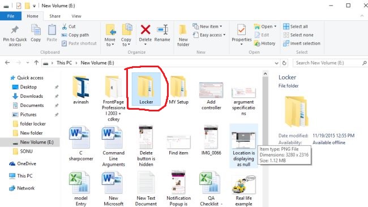The height and width of the screenshot is (207, 368).
Task: Open the Easy access dropdown
Action: (x=209, y=35)
